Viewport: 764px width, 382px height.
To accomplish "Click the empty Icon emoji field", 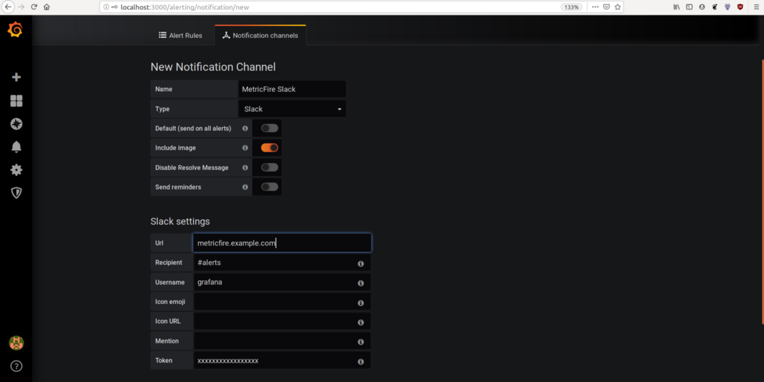I will click(x=282, y=302).
